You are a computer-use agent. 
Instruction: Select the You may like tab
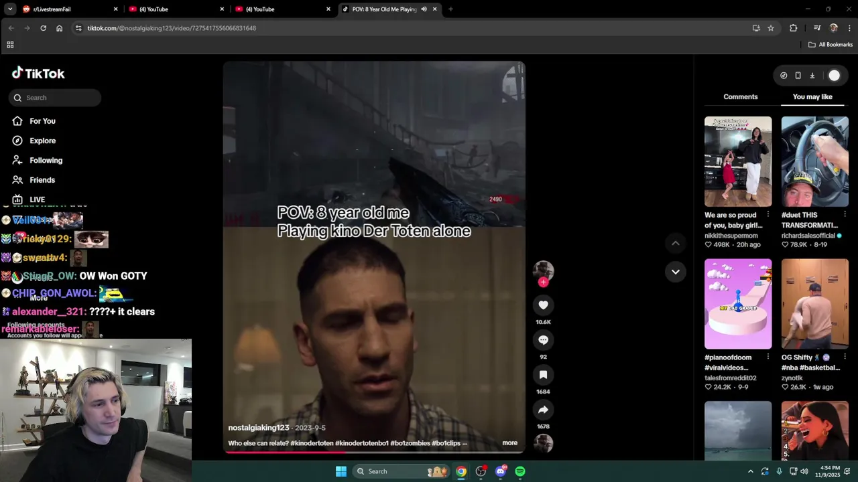click(812, 97)
